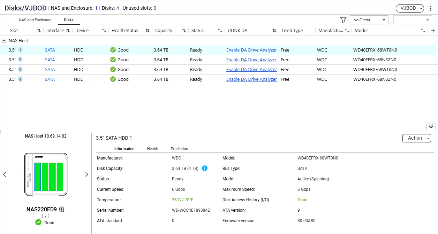Go to previous enclosure with left arrow
Viewport: 438px width, 234px height.
click(5, 174)
